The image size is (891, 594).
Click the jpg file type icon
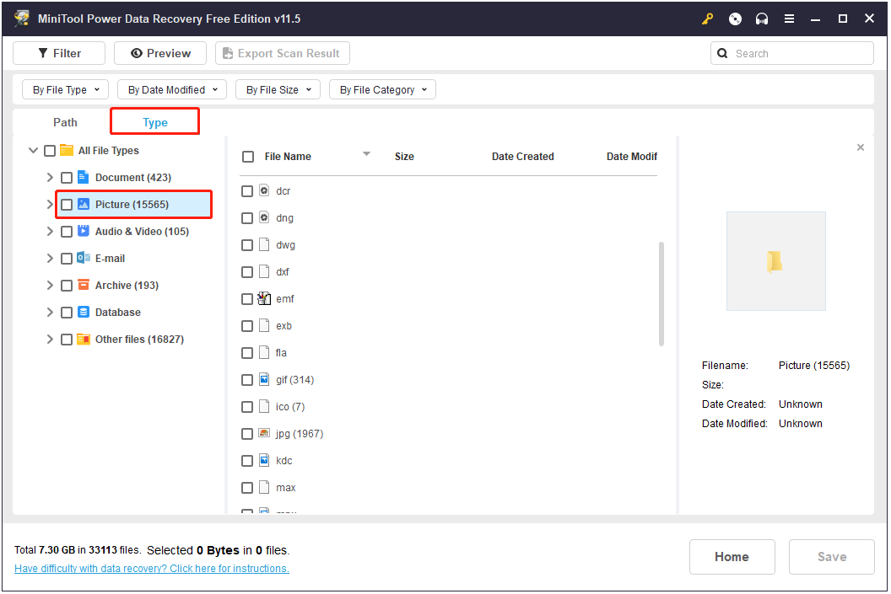point(264,433)
